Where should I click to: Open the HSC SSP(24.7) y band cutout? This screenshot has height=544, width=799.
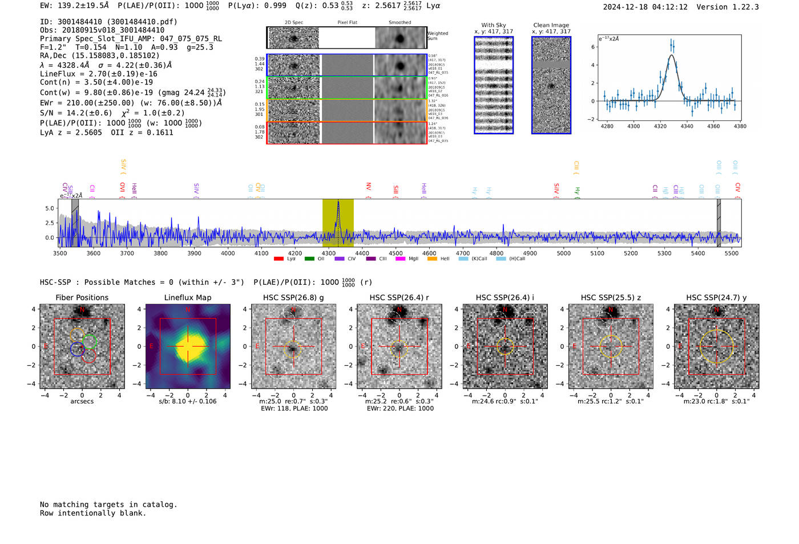point(717,346)
